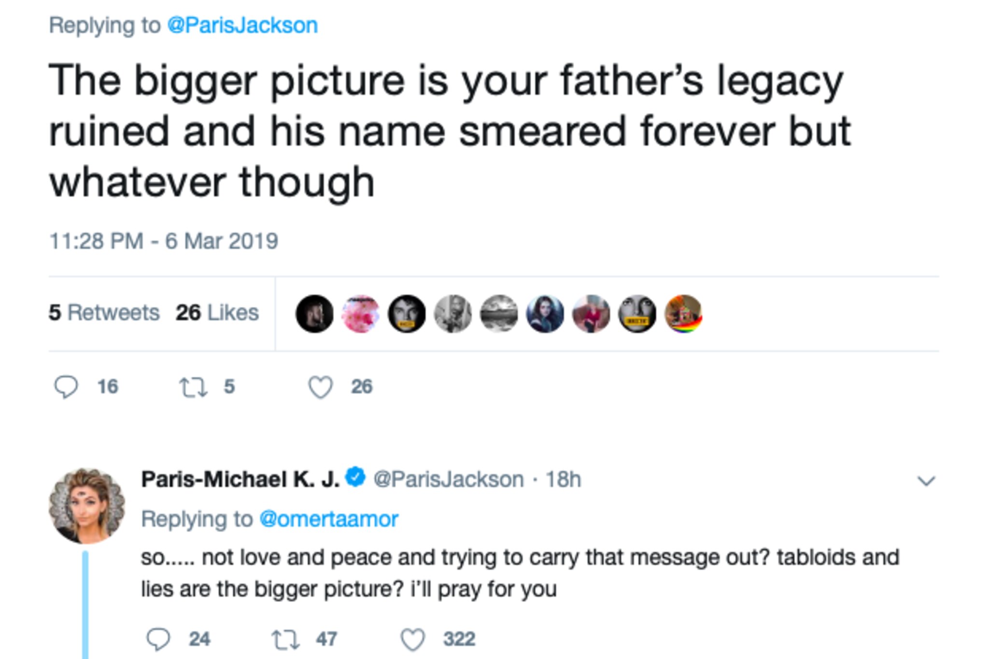Click the 11:28 PM - 6 Mar 2019 timestamp
The width and height of the screenshot is (989, 659).
(x=164, y=241)
